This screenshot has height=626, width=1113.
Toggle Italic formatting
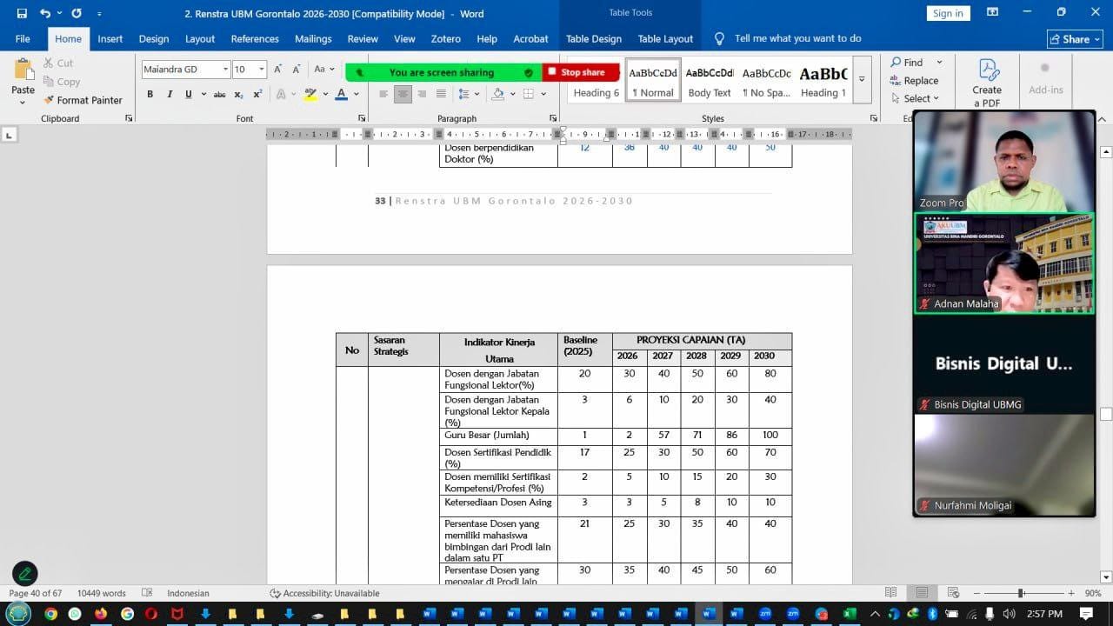(x=169, y=94)
